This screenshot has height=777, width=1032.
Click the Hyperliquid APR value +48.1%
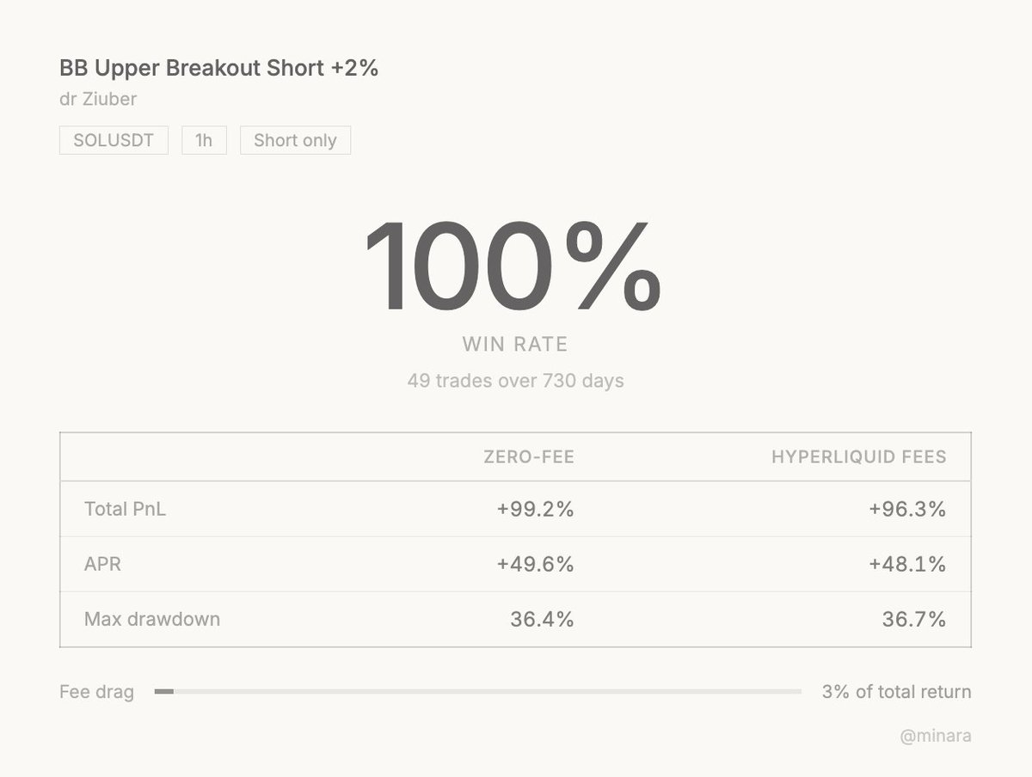pyautogui.click(x=906, y=564)
